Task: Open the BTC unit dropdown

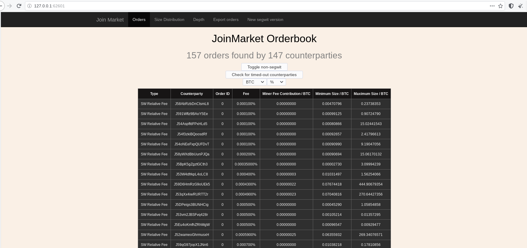Action: (255, 82)
